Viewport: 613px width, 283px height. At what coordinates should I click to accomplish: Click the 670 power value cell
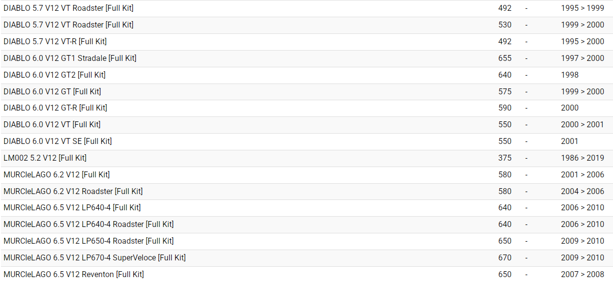(505, 258)
